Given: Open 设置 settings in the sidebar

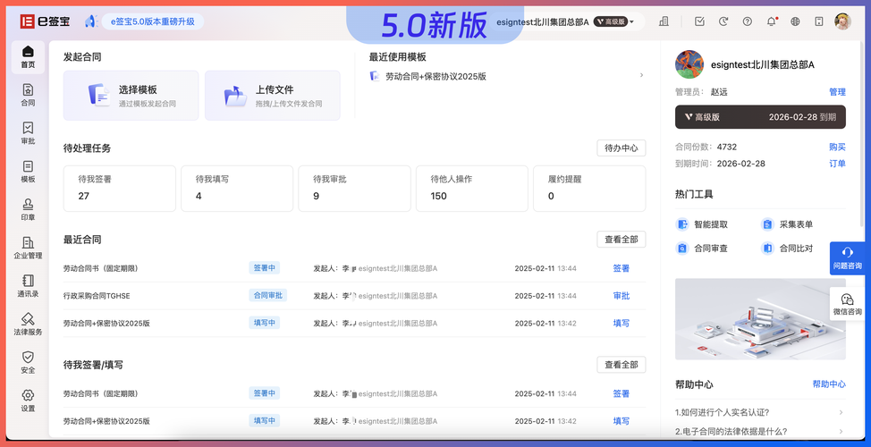Looking at the screenshot, I should (x=28, y=401).
